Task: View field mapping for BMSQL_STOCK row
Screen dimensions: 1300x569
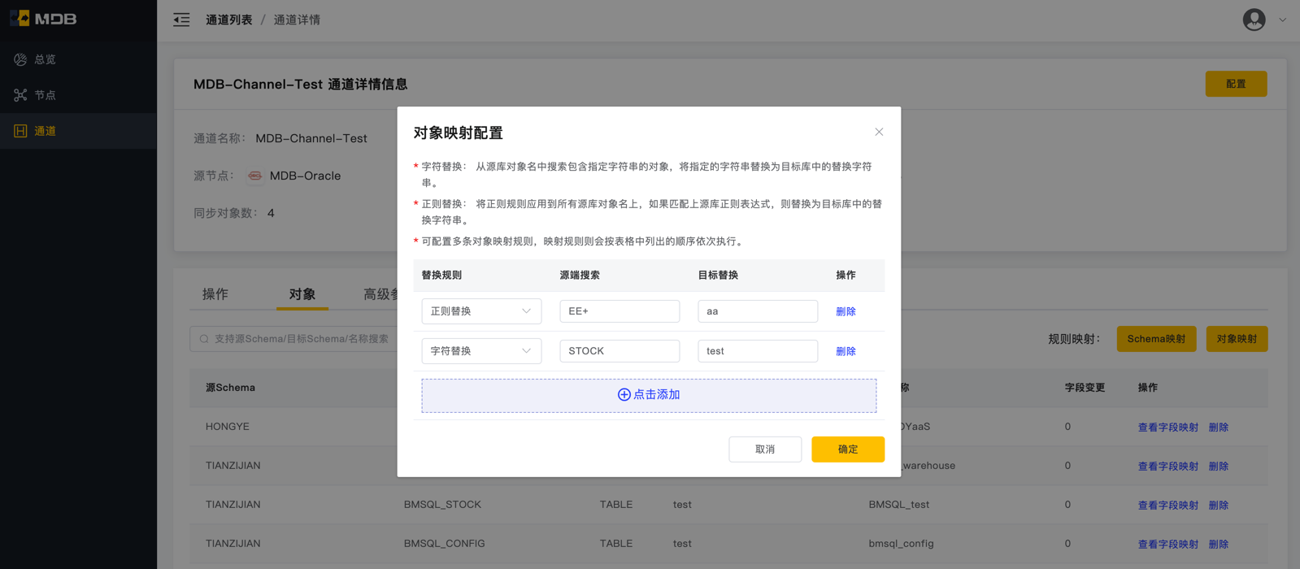Action: pos(1167,505)
